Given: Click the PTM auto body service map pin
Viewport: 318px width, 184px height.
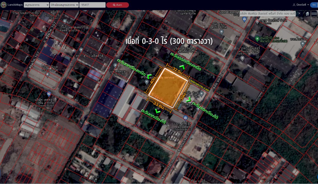Looking at the screenshot, I should tap(146, 82).
